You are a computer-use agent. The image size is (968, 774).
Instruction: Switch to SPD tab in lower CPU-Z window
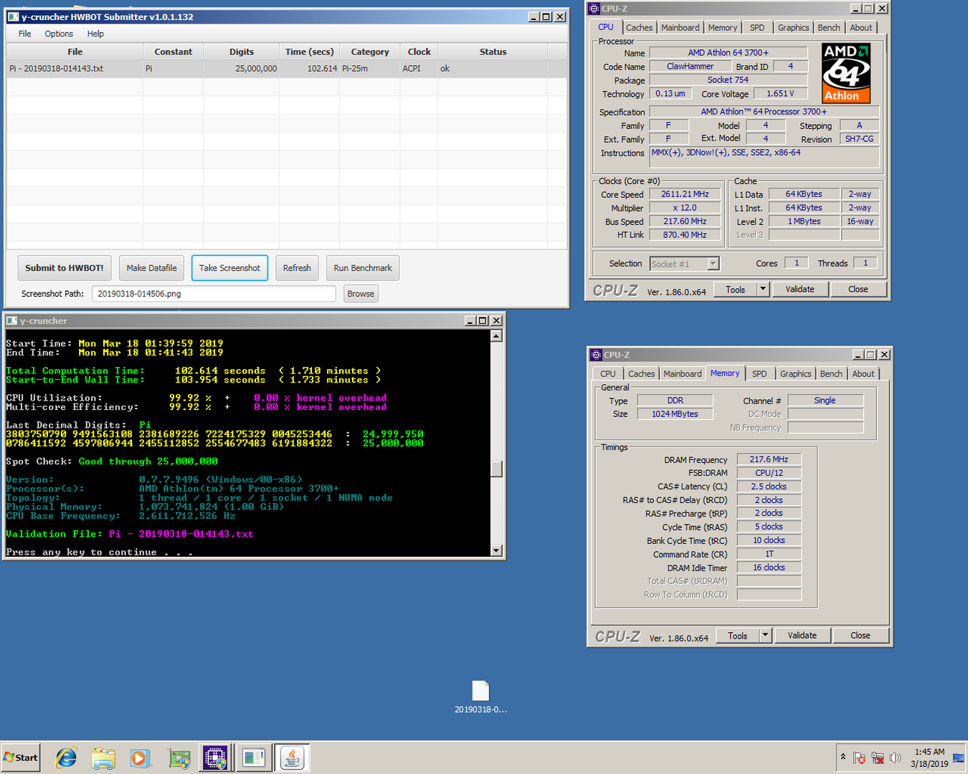(759, 374)
